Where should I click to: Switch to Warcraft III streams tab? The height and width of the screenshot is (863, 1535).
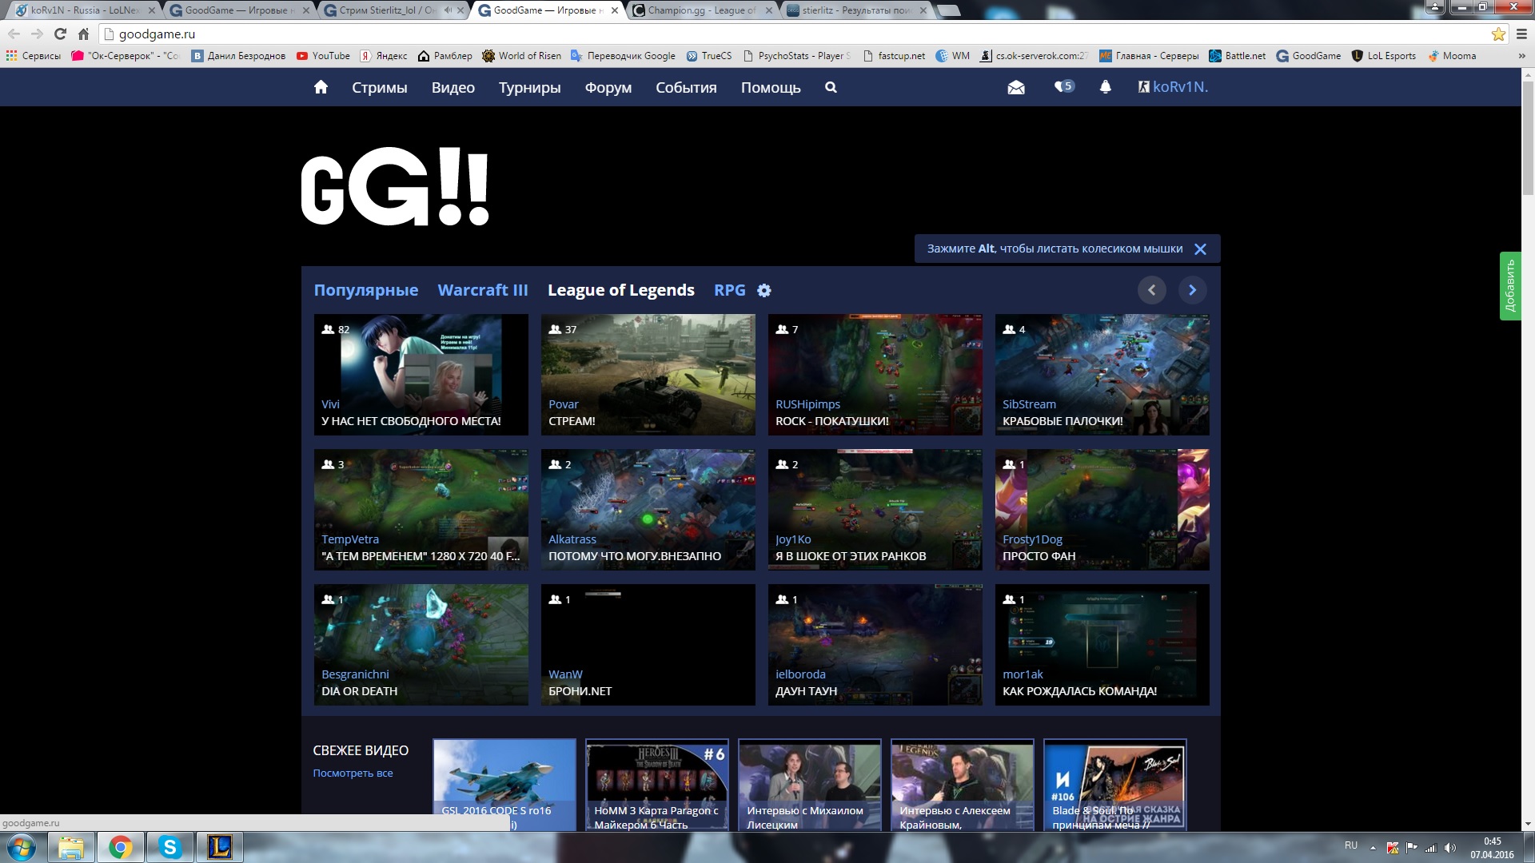coord(483,290)
